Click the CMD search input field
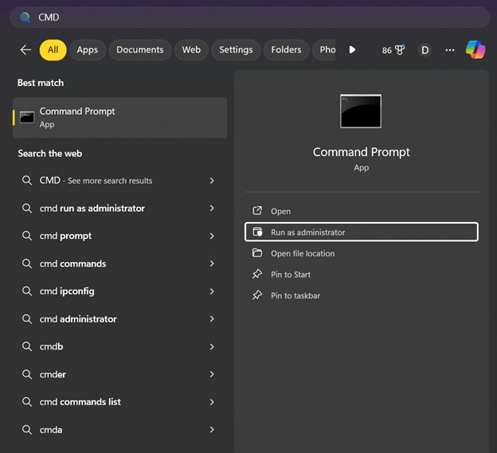This screenshot has width=497, height=453. click(250, 17)
